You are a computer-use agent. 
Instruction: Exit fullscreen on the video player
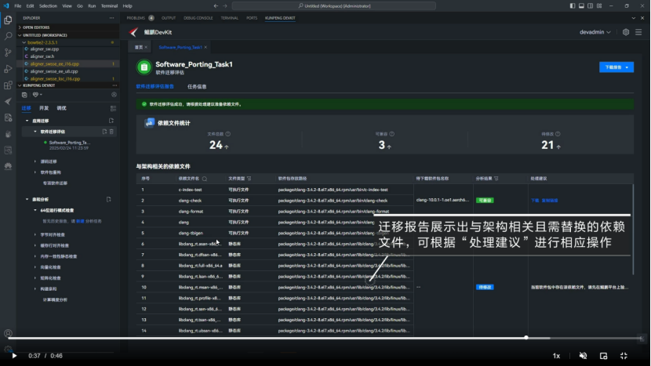624,356
